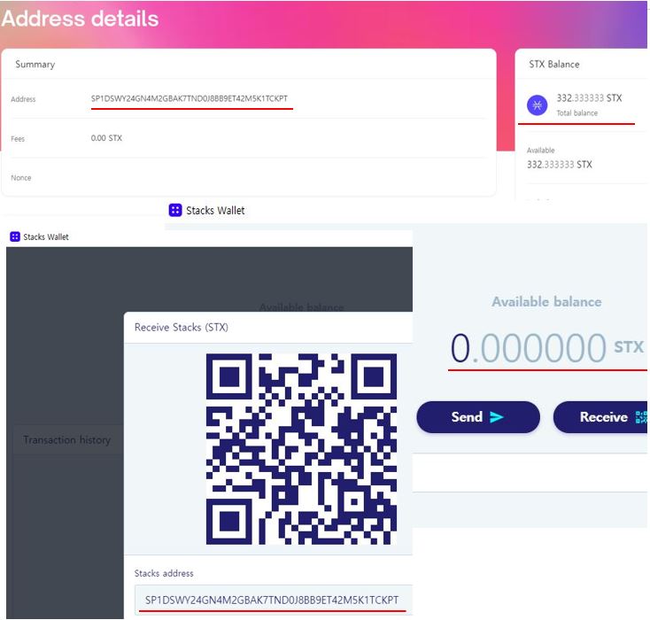Click the Receive Stacks (STX) dialog title

[182, 327]
